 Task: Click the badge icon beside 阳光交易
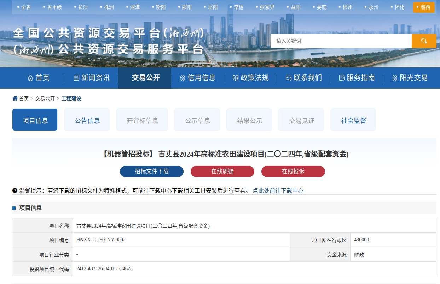pyautogui.click(x=395, y=78)
